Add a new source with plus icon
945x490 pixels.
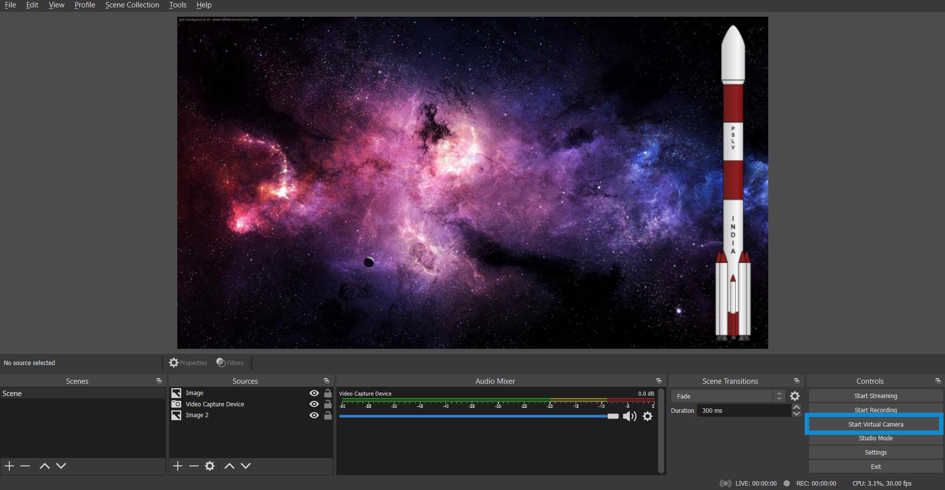pos(178,466)
